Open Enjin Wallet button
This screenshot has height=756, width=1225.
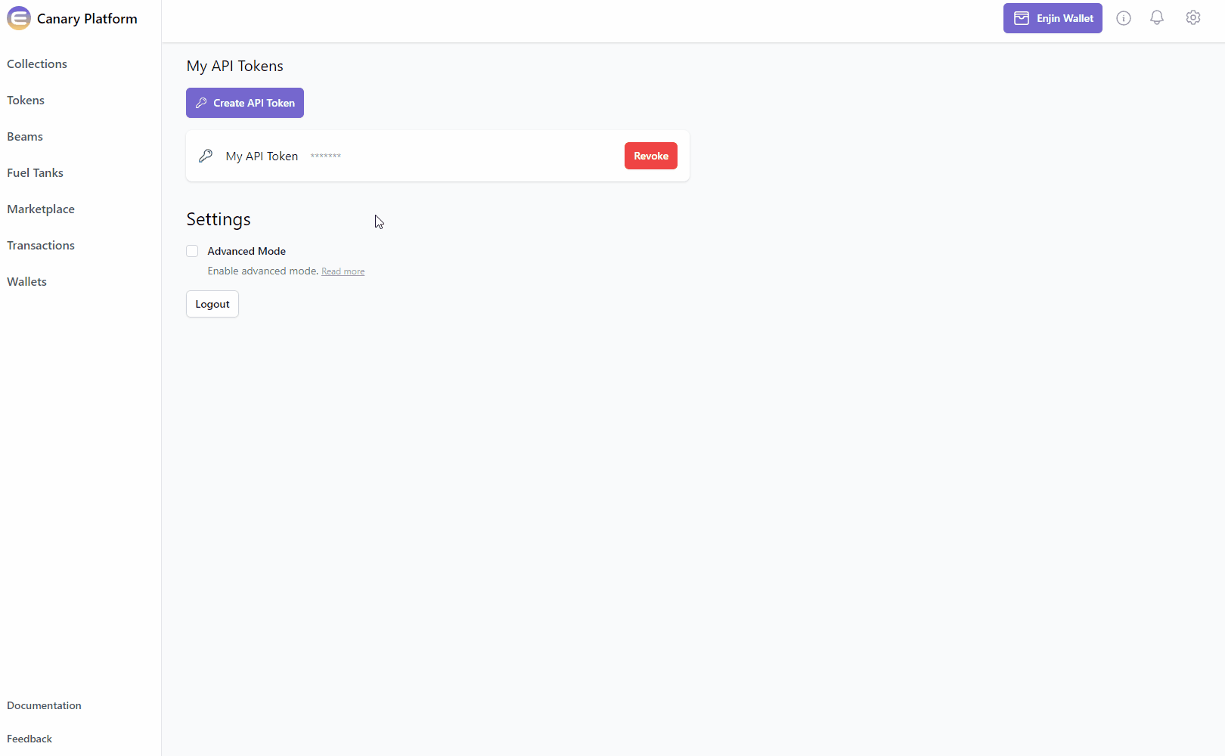pyautogui.click(x=1053, y=18)
